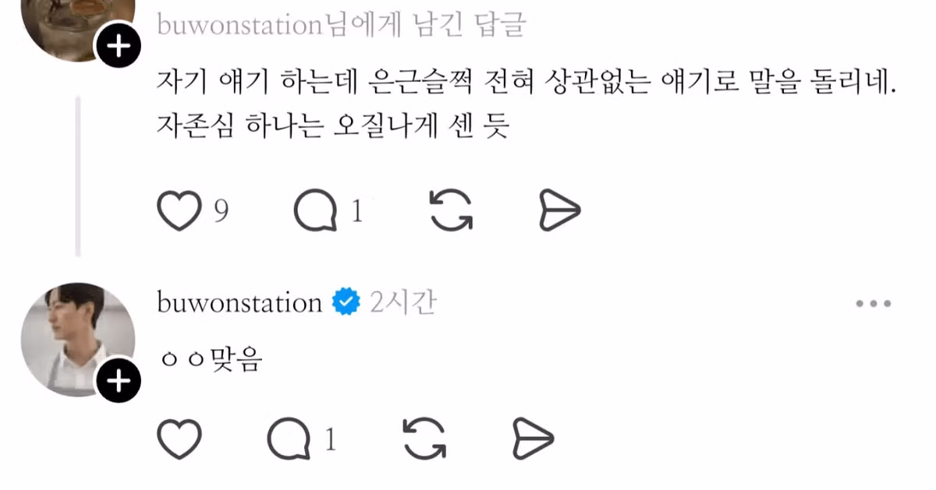Screen dimensions: 936x490
Task: Follow buwonstation via the plus button
Action: click(x=119, y=381)
